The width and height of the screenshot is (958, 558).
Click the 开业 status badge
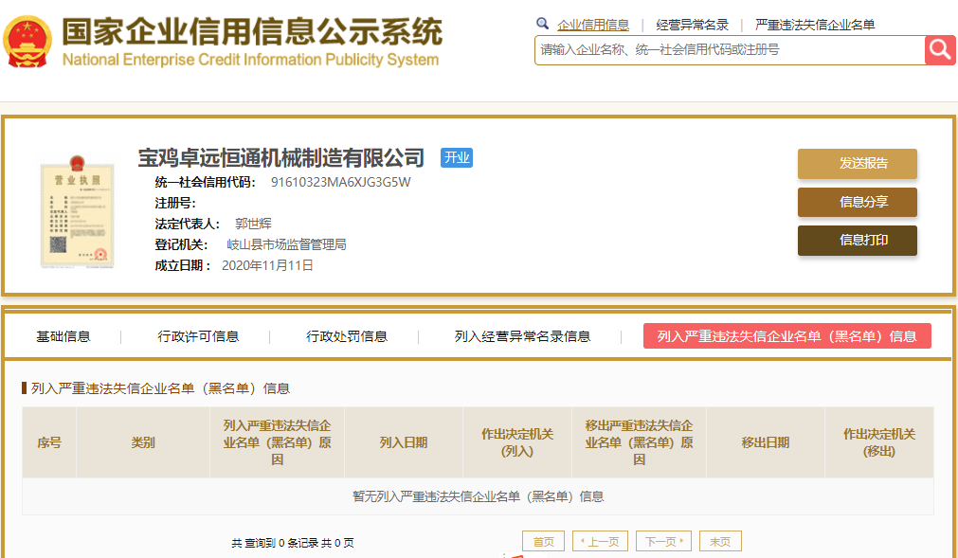[457, 157]
